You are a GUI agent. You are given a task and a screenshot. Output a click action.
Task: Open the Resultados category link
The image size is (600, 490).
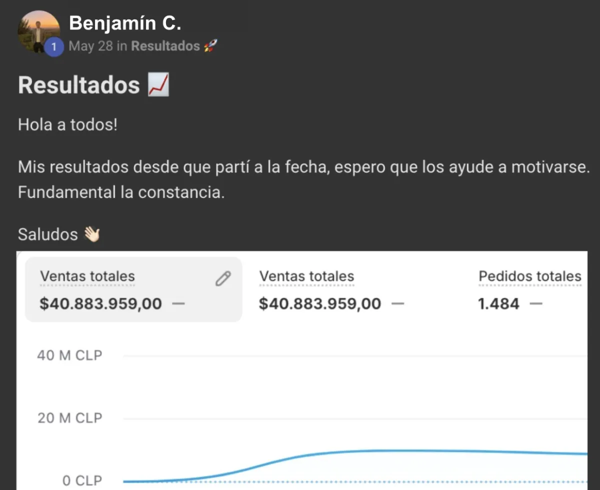click(165, 46)
